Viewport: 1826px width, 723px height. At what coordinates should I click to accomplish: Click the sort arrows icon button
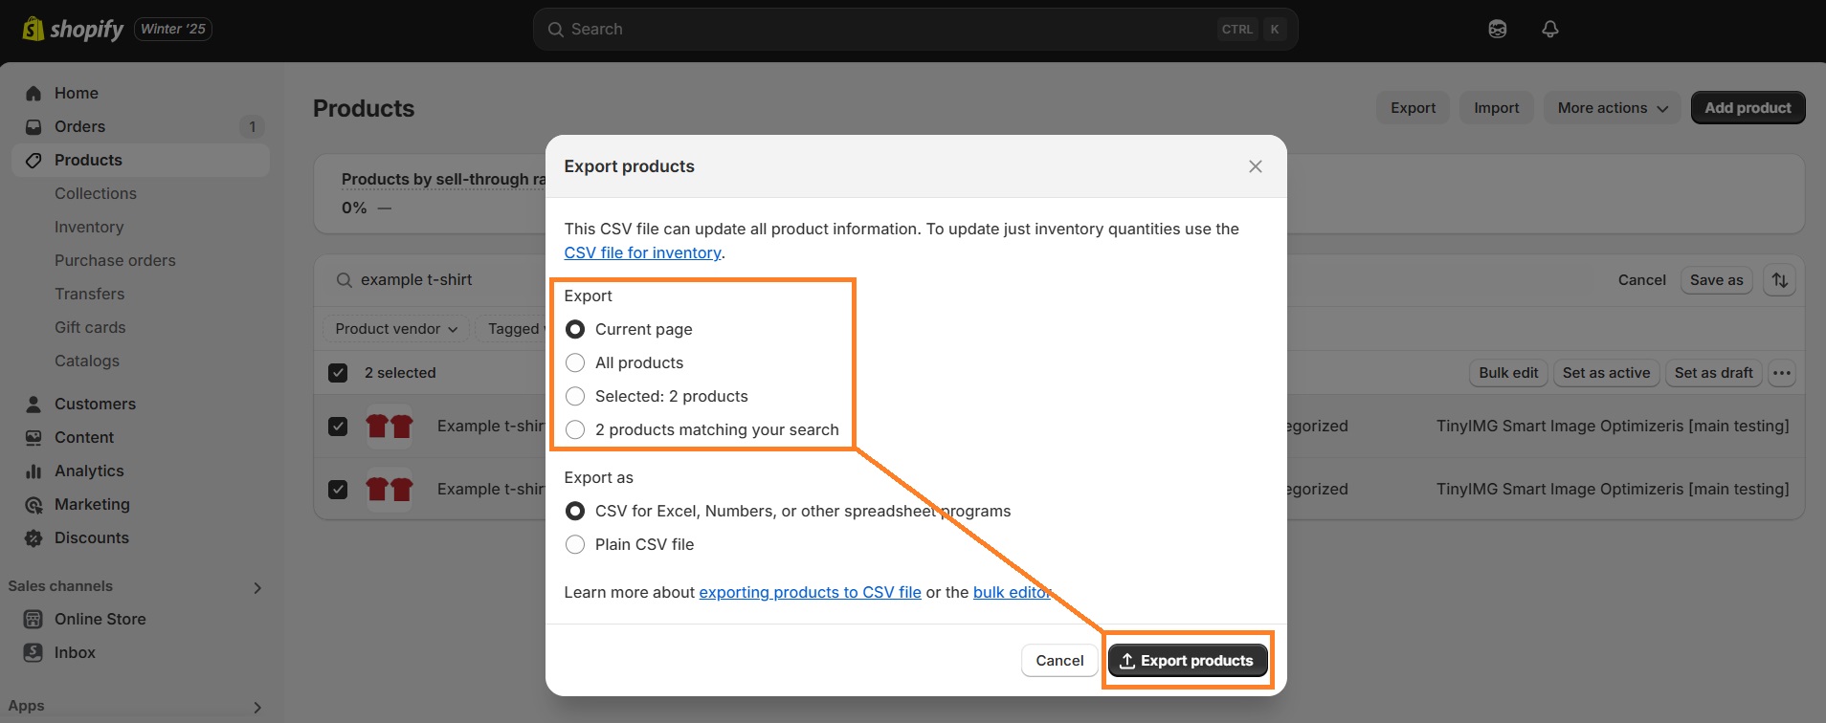click(x=1780, y=280)
